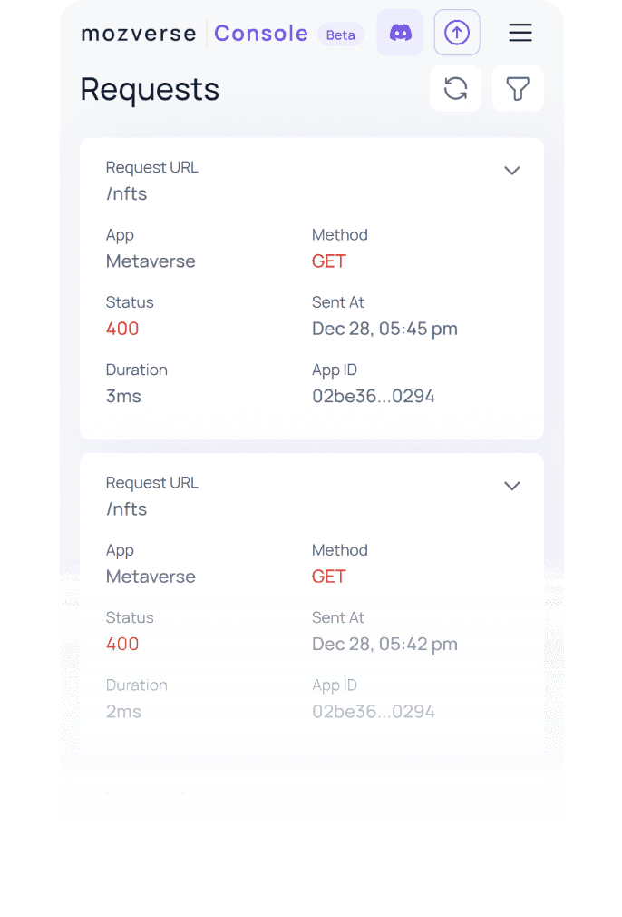
Task: Refresh the Requests list
Action: (x=455, y=89)
